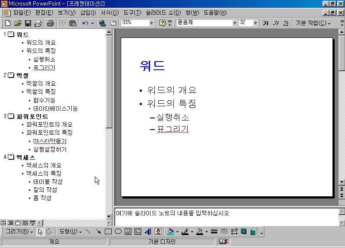Open the 서식(O) menu

110,13
